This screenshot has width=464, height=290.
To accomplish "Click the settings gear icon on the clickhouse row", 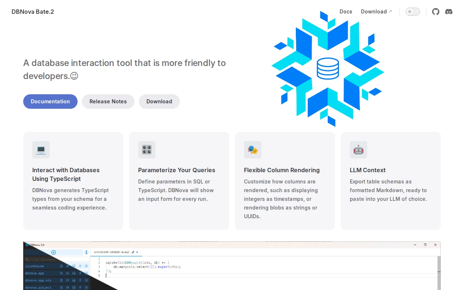I will coord(86,266).
